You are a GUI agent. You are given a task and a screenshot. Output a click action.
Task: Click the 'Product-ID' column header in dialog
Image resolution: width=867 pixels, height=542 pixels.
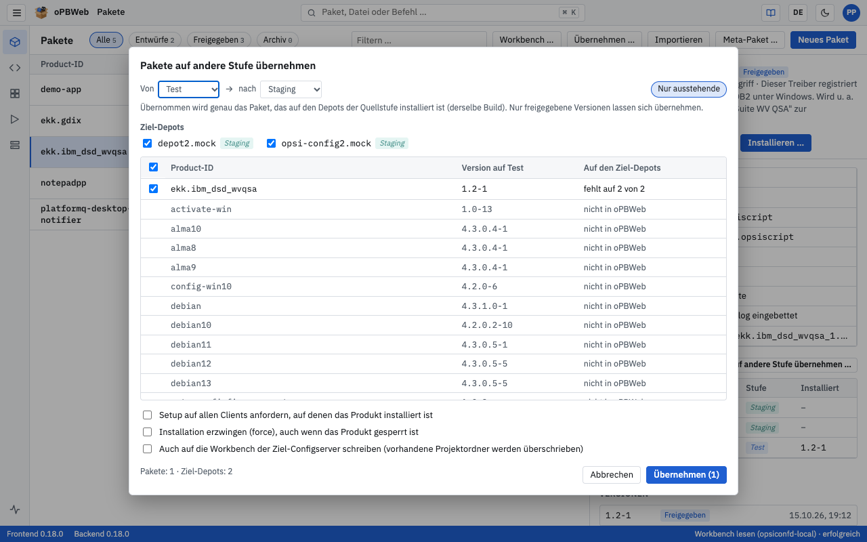coord(193,168)
